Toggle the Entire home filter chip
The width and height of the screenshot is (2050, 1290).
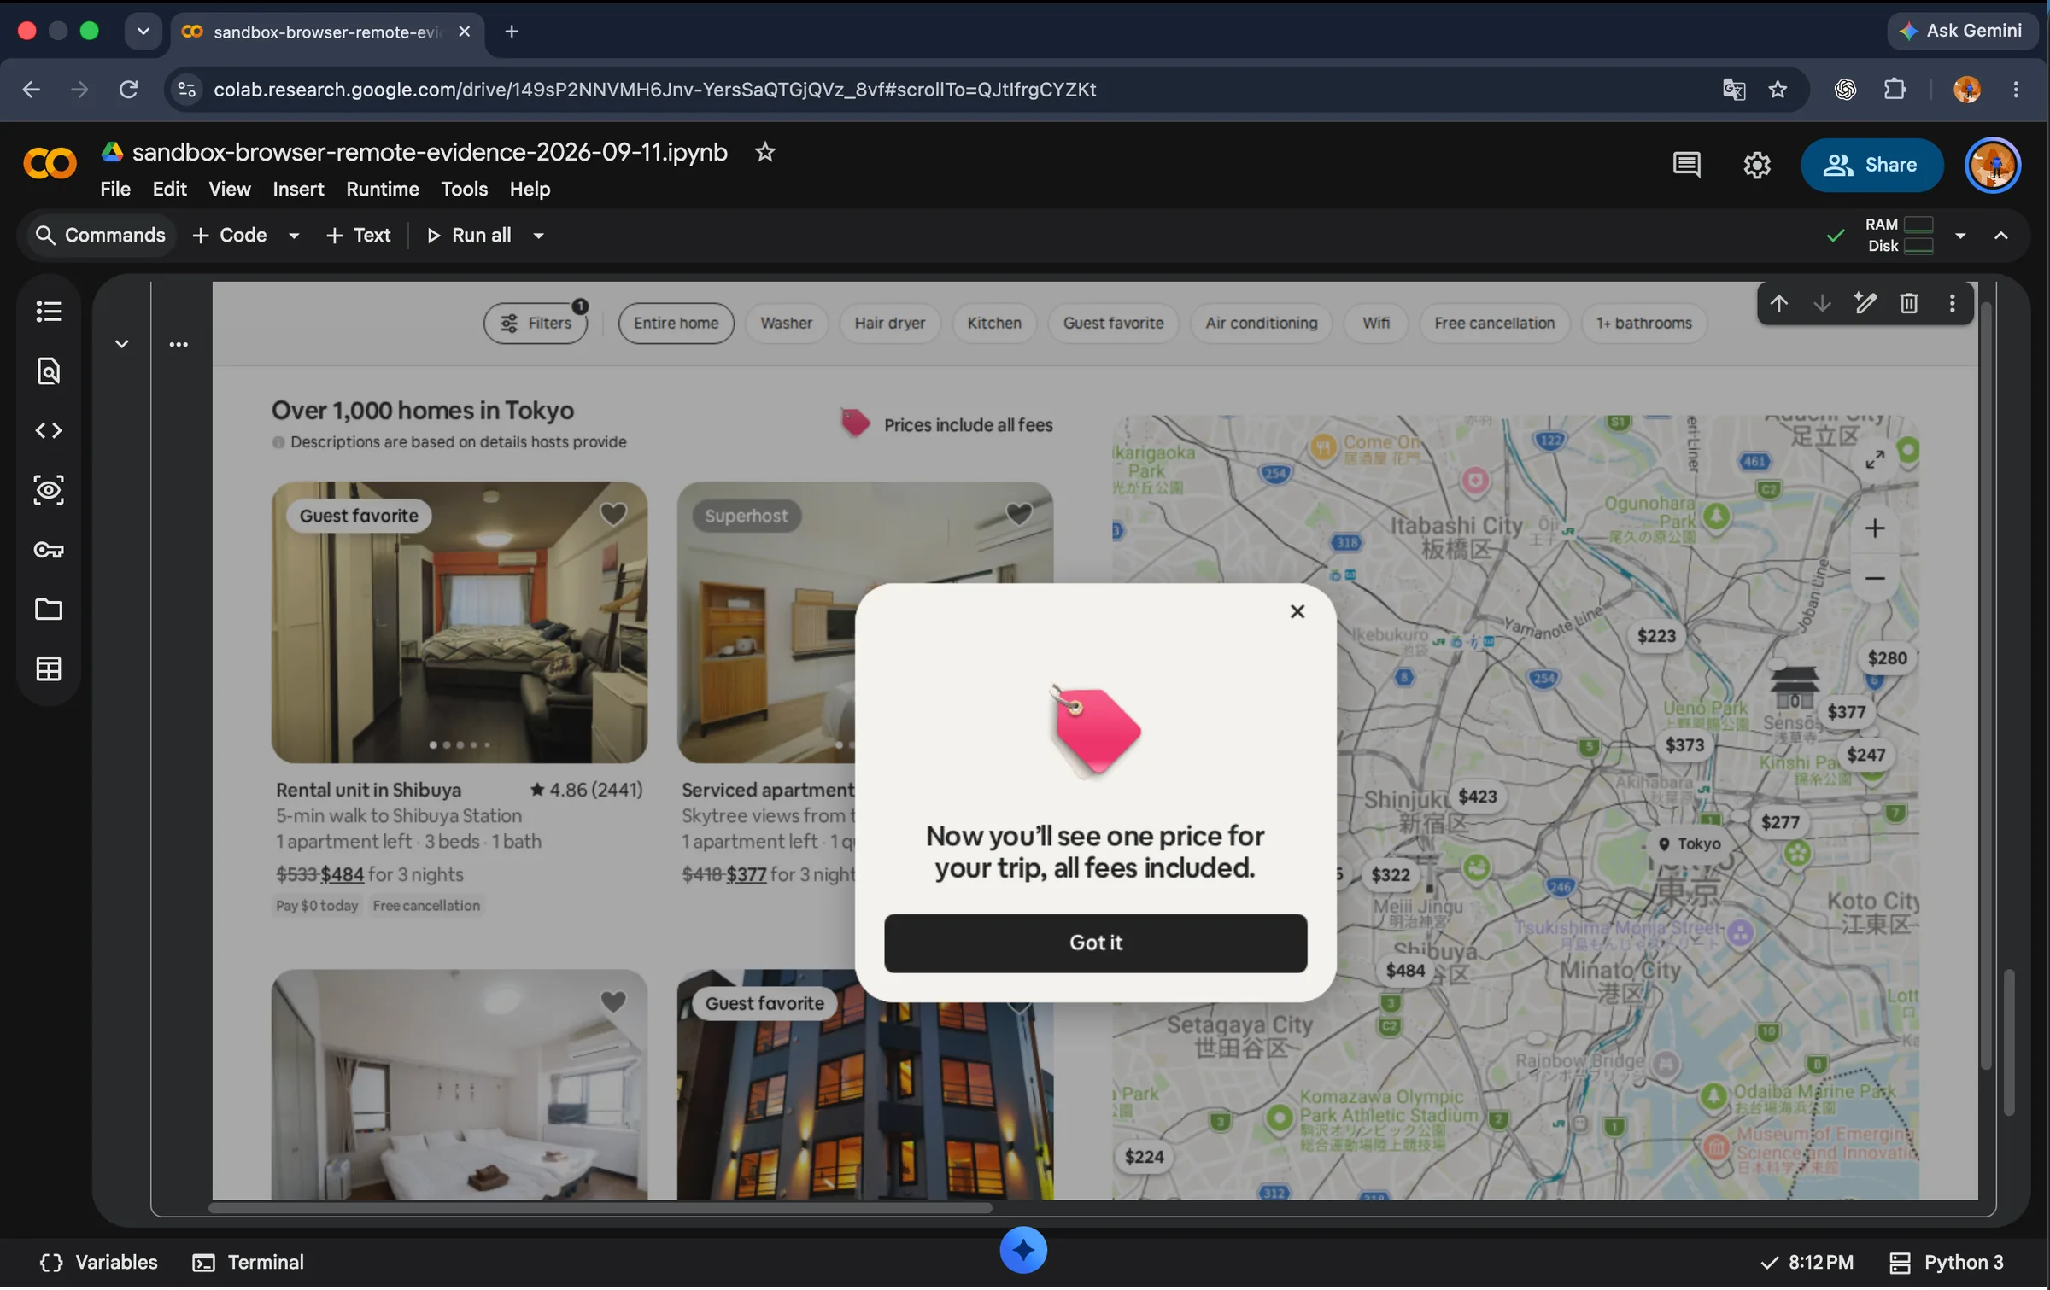(x=676, y=324)
